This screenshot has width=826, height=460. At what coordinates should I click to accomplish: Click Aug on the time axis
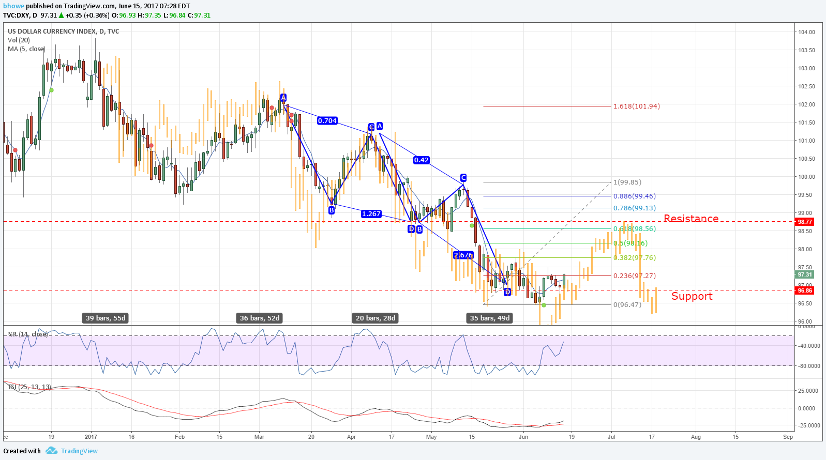click(696, 437)
